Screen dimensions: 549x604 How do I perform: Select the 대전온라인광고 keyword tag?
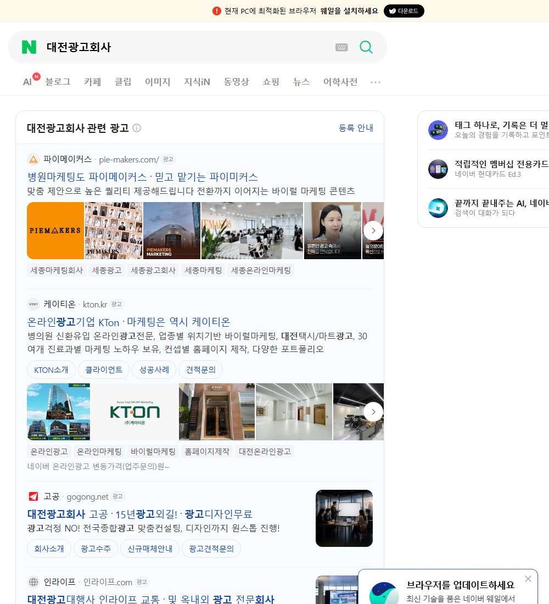[265, 451]
